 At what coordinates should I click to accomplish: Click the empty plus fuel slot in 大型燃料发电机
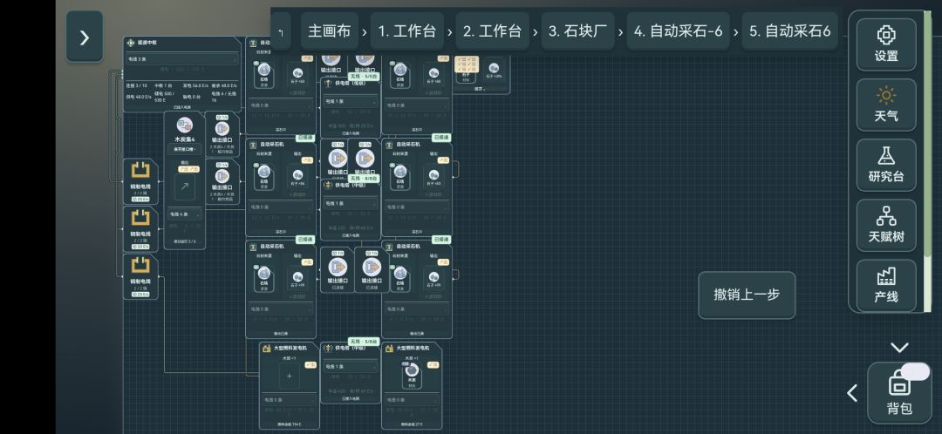tap(290, 376)
